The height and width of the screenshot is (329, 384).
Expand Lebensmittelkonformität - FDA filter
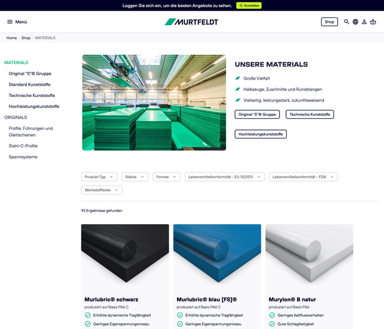(x=304, y=177)
